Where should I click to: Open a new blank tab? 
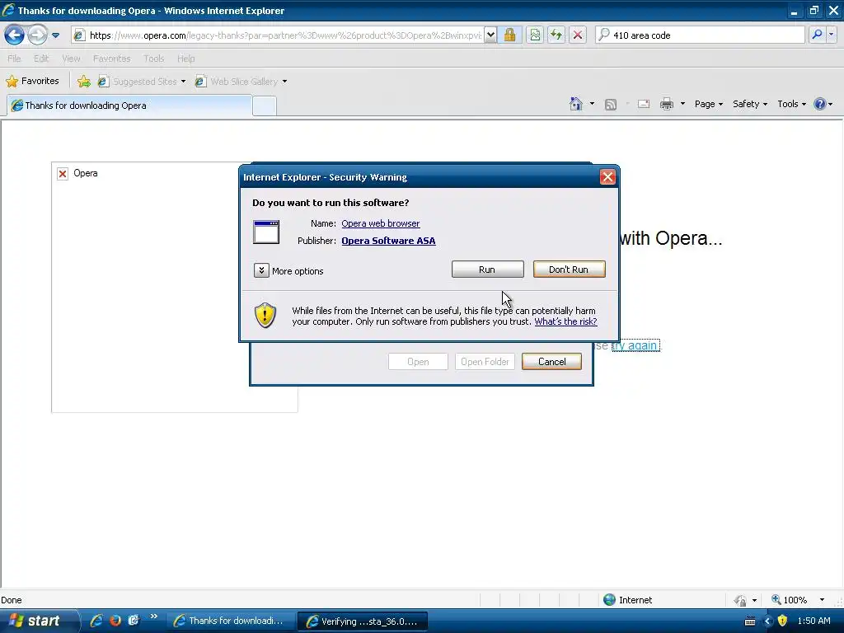click(265, 106)
